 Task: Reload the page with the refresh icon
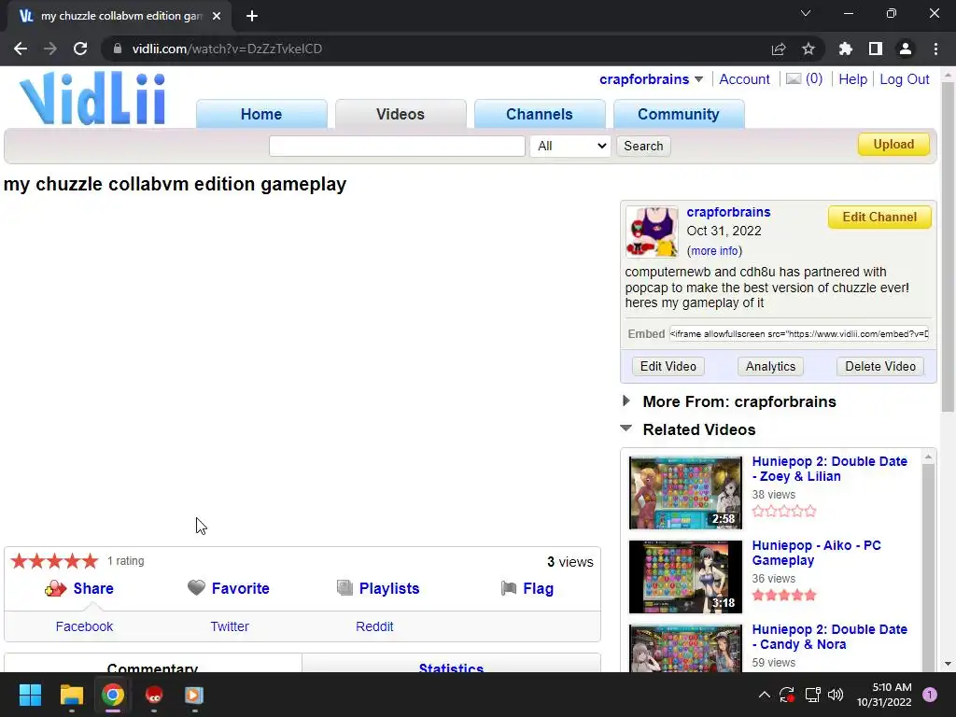click(80, 49)
